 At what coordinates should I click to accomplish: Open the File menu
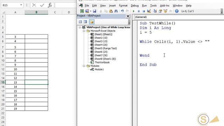click(87, 6)
